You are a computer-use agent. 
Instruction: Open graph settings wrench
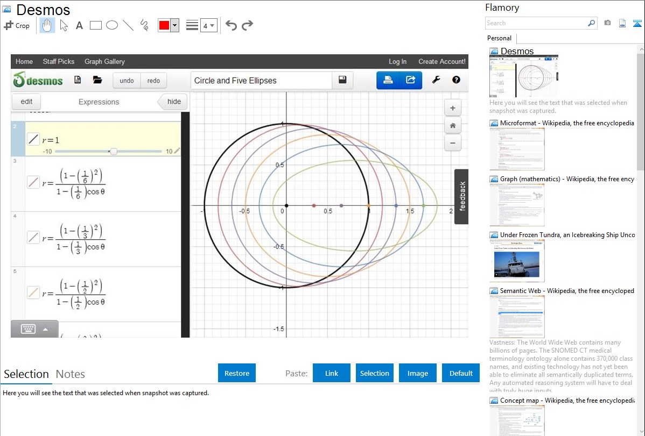tap(436, 80)
